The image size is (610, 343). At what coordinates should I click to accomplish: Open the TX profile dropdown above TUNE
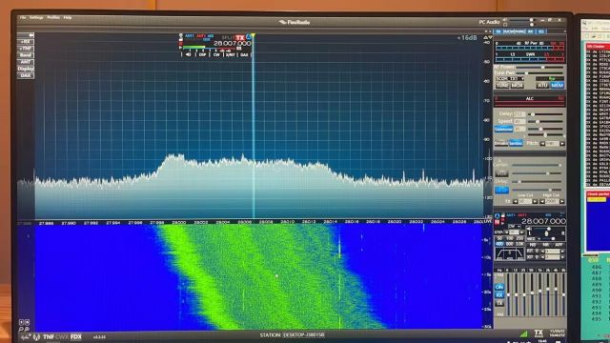pyautogui.click(x=510, y=78)
